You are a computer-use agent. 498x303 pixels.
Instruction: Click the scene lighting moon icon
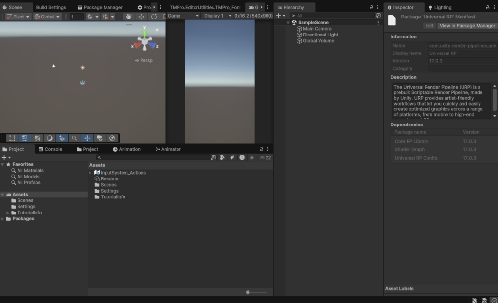[50, 138]
